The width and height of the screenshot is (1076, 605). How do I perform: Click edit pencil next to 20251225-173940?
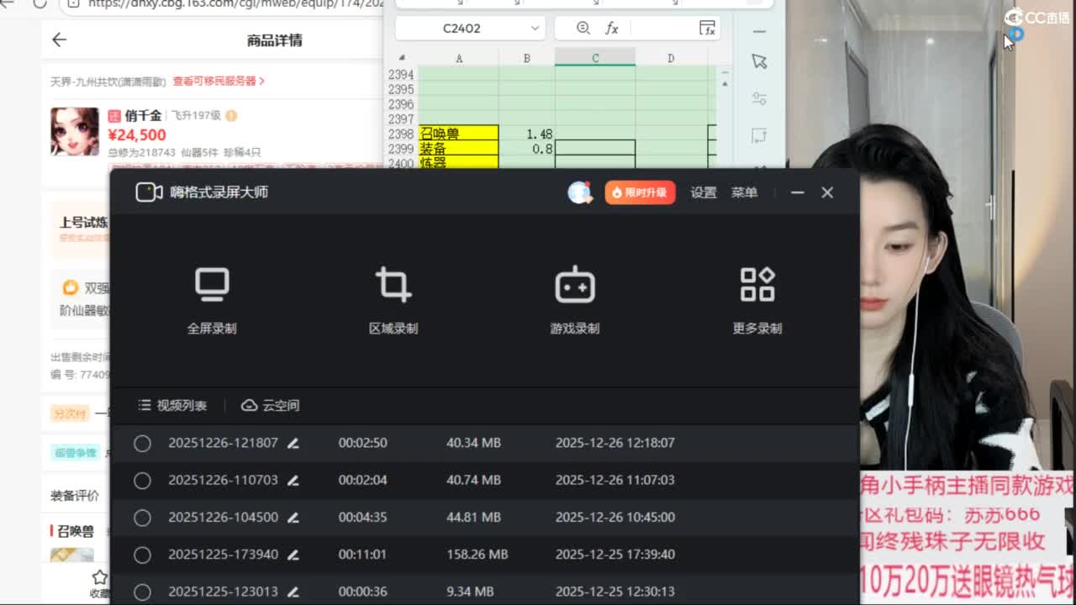click(x=293, y=555)
